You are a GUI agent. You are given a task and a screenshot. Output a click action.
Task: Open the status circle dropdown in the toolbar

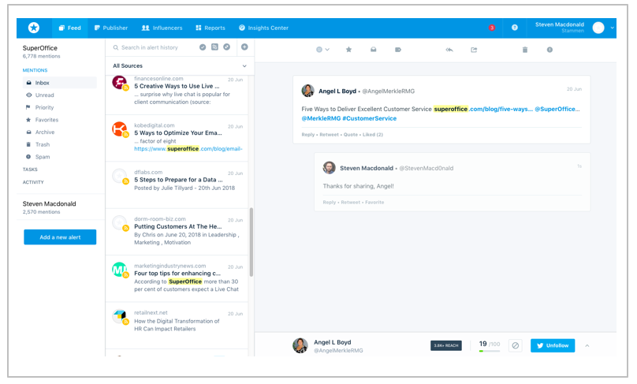coord(322,50)
